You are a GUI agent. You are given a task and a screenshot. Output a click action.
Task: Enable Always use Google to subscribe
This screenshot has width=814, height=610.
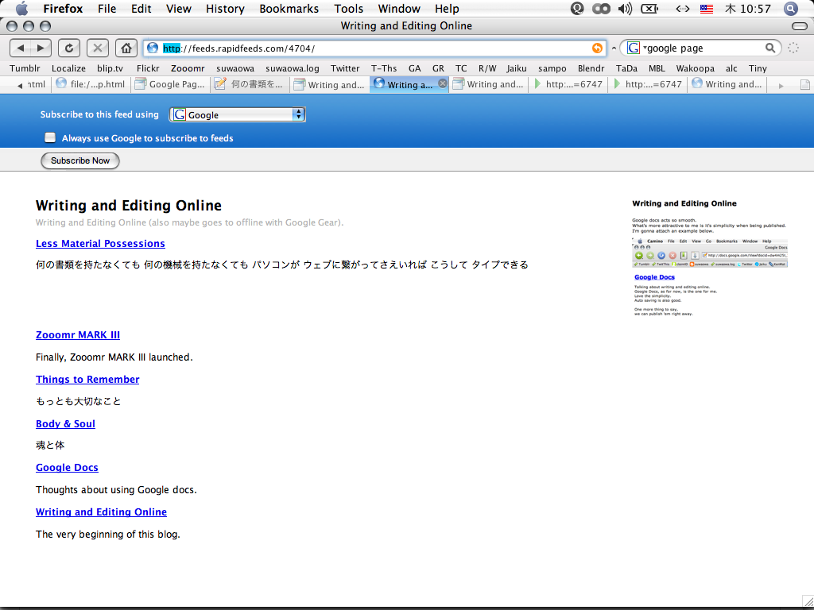click(50, 137)
